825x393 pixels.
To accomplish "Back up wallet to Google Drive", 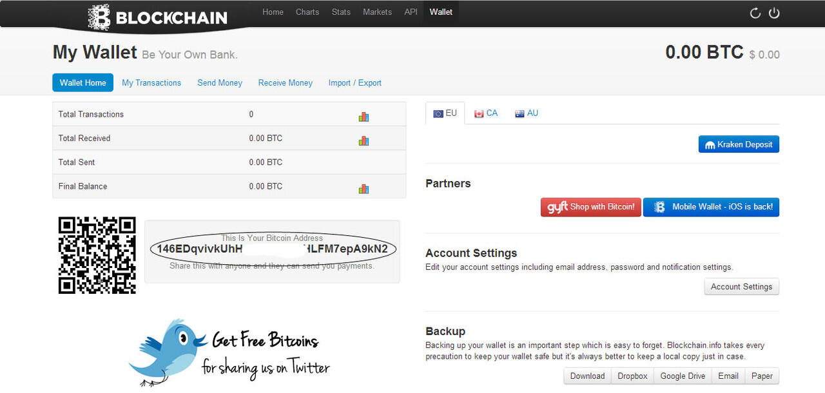I will (x=683, y=376).
